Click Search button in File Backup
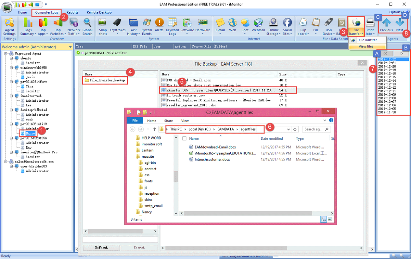411x259 pixels. pos(139,248)
